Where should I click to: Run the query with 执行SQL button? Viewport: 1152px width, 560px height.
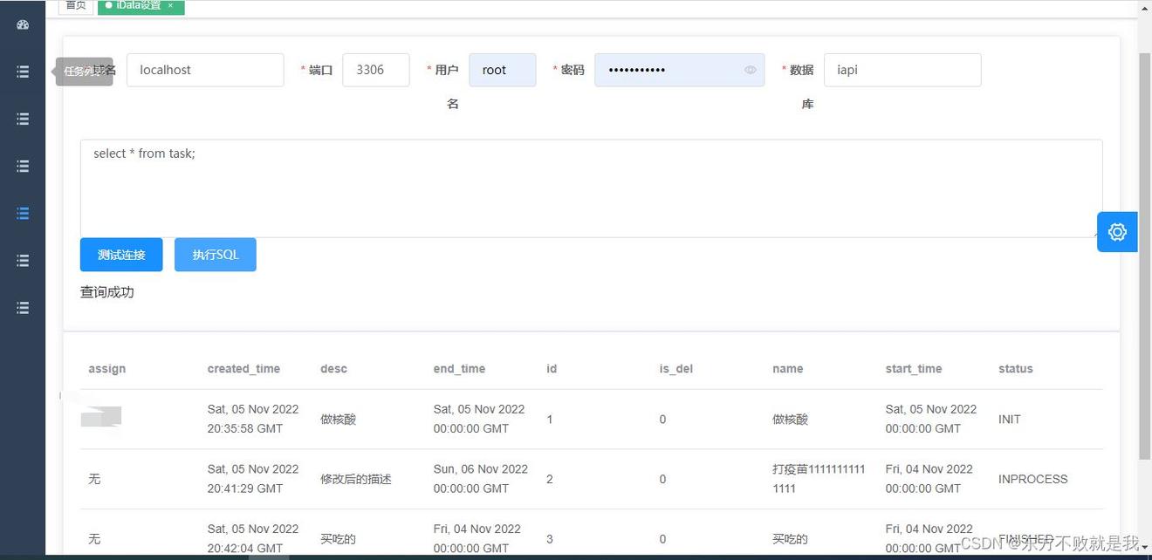tap(216, 255)
